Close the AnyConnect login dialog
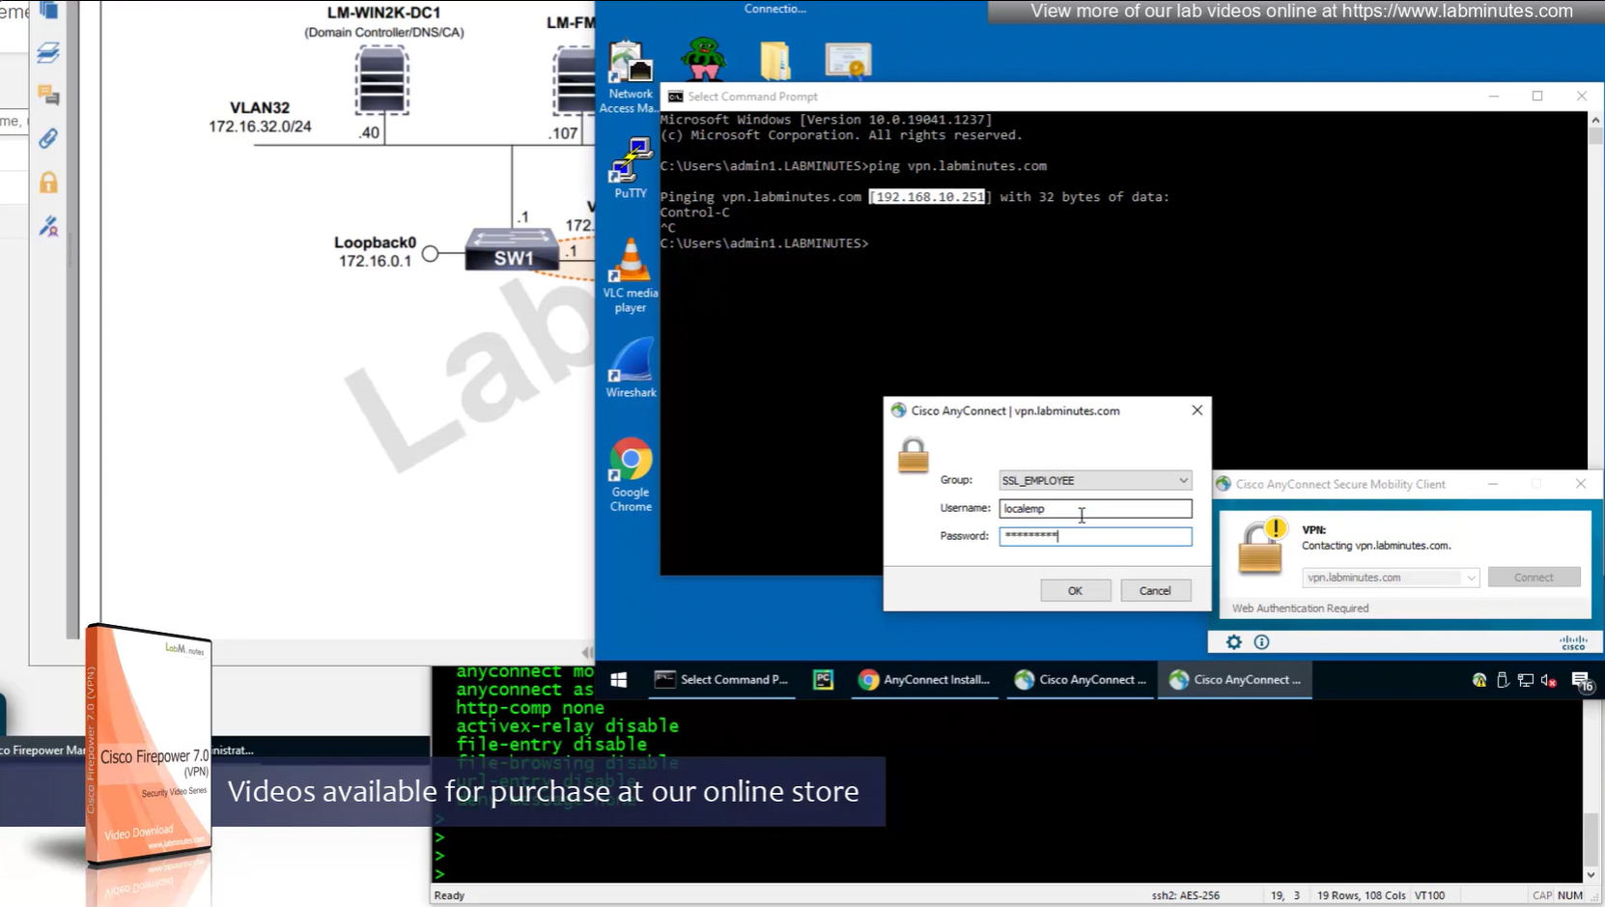1605x907 pixels. point(1197,411)
